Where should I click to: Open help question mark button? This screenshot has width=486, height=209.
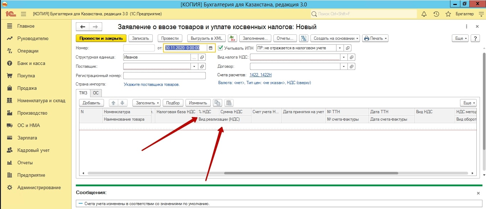tap(475, 38)
